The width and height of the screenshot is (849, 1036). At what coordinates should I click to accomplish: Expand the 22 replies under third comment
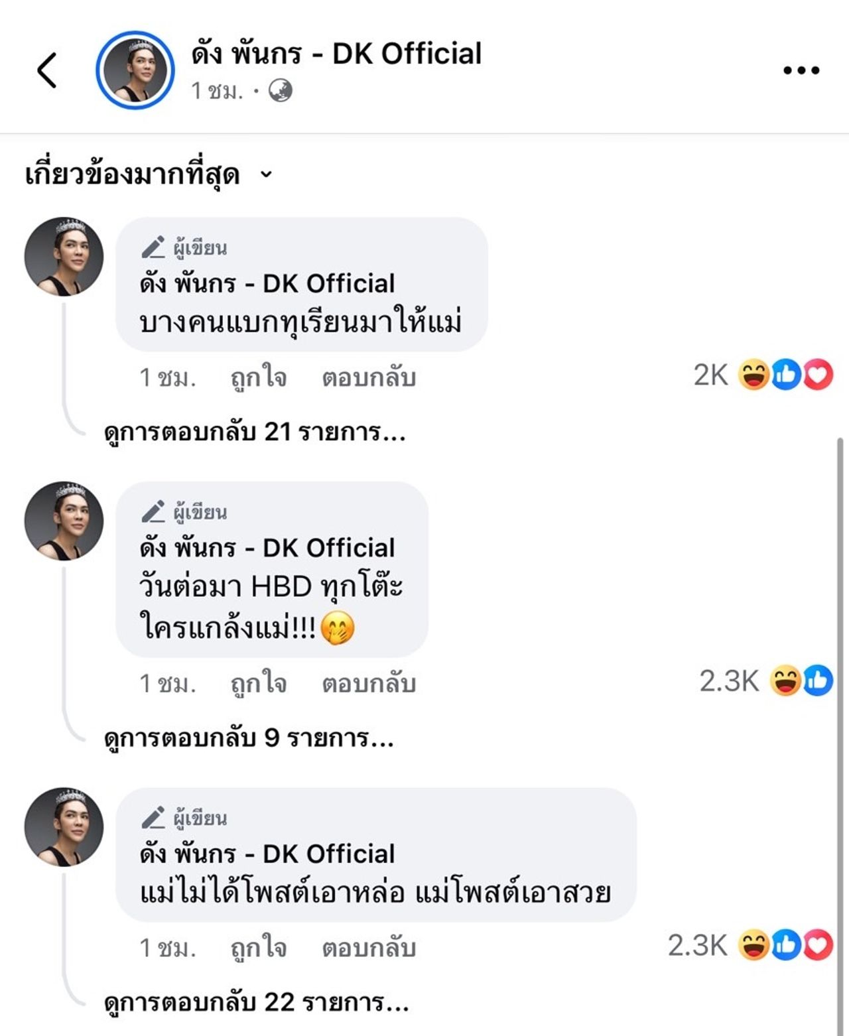point(256,1002)
